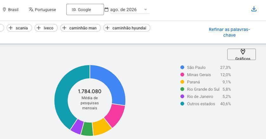Image resolution: width=266 pixels, height=139 pixels.
Task: Click the purple Rio de Janeiro legend dot
Action: click(182, 96)
